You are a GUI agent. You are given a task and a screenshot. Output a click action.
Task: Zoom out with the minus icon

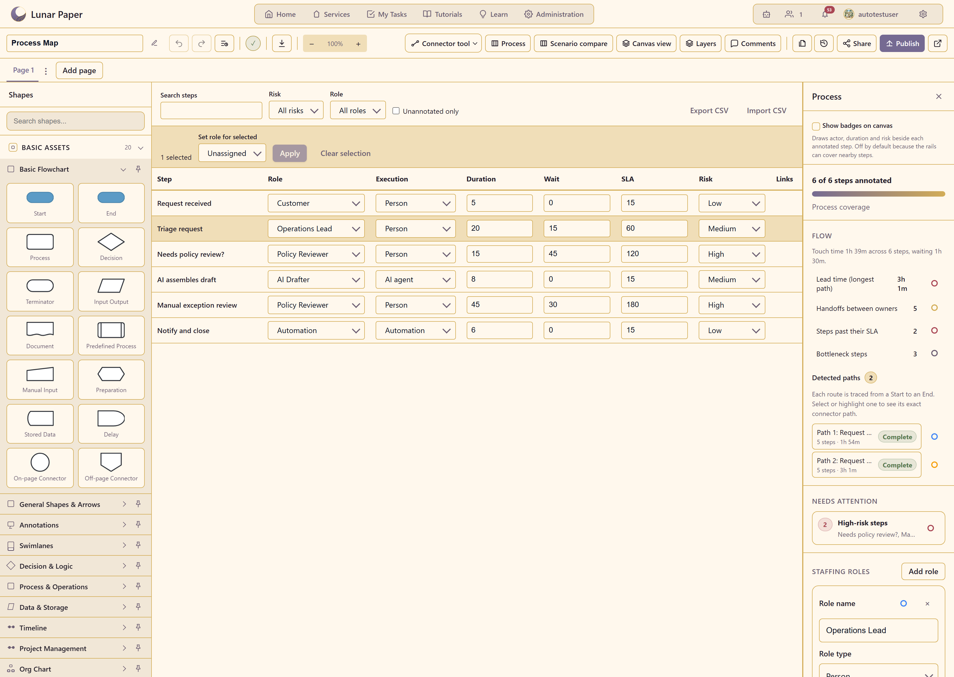312,44
